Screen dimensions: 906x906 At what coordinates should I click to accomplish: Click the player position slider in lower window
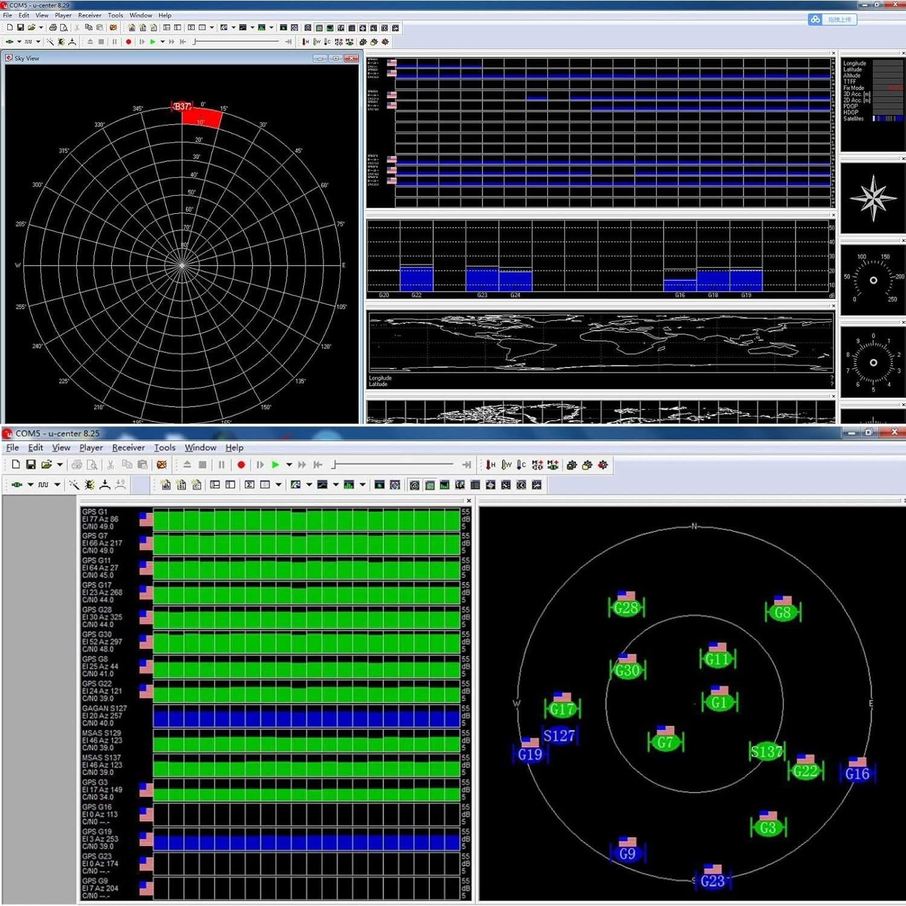coord(393,464)
